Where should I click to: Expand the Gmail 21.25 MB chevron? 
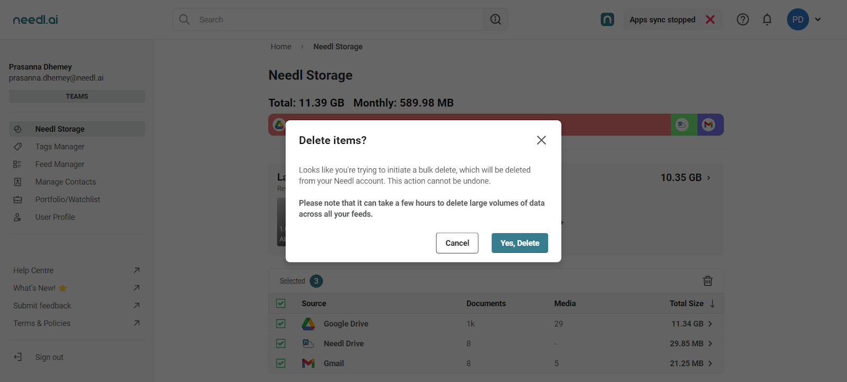[710, 363]
